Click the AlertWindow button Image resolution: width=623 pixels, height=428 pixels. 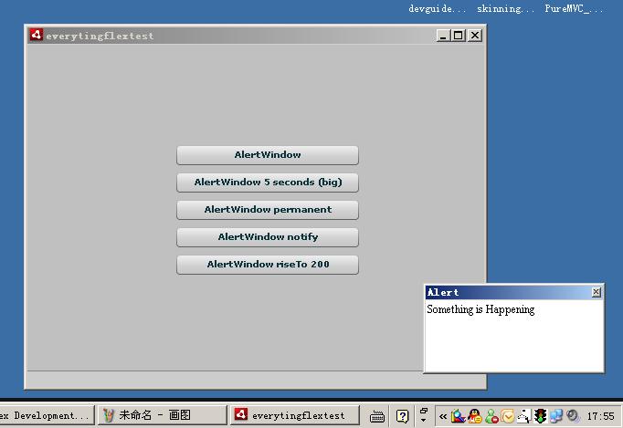pyautogui.click(x=268, y=155)
